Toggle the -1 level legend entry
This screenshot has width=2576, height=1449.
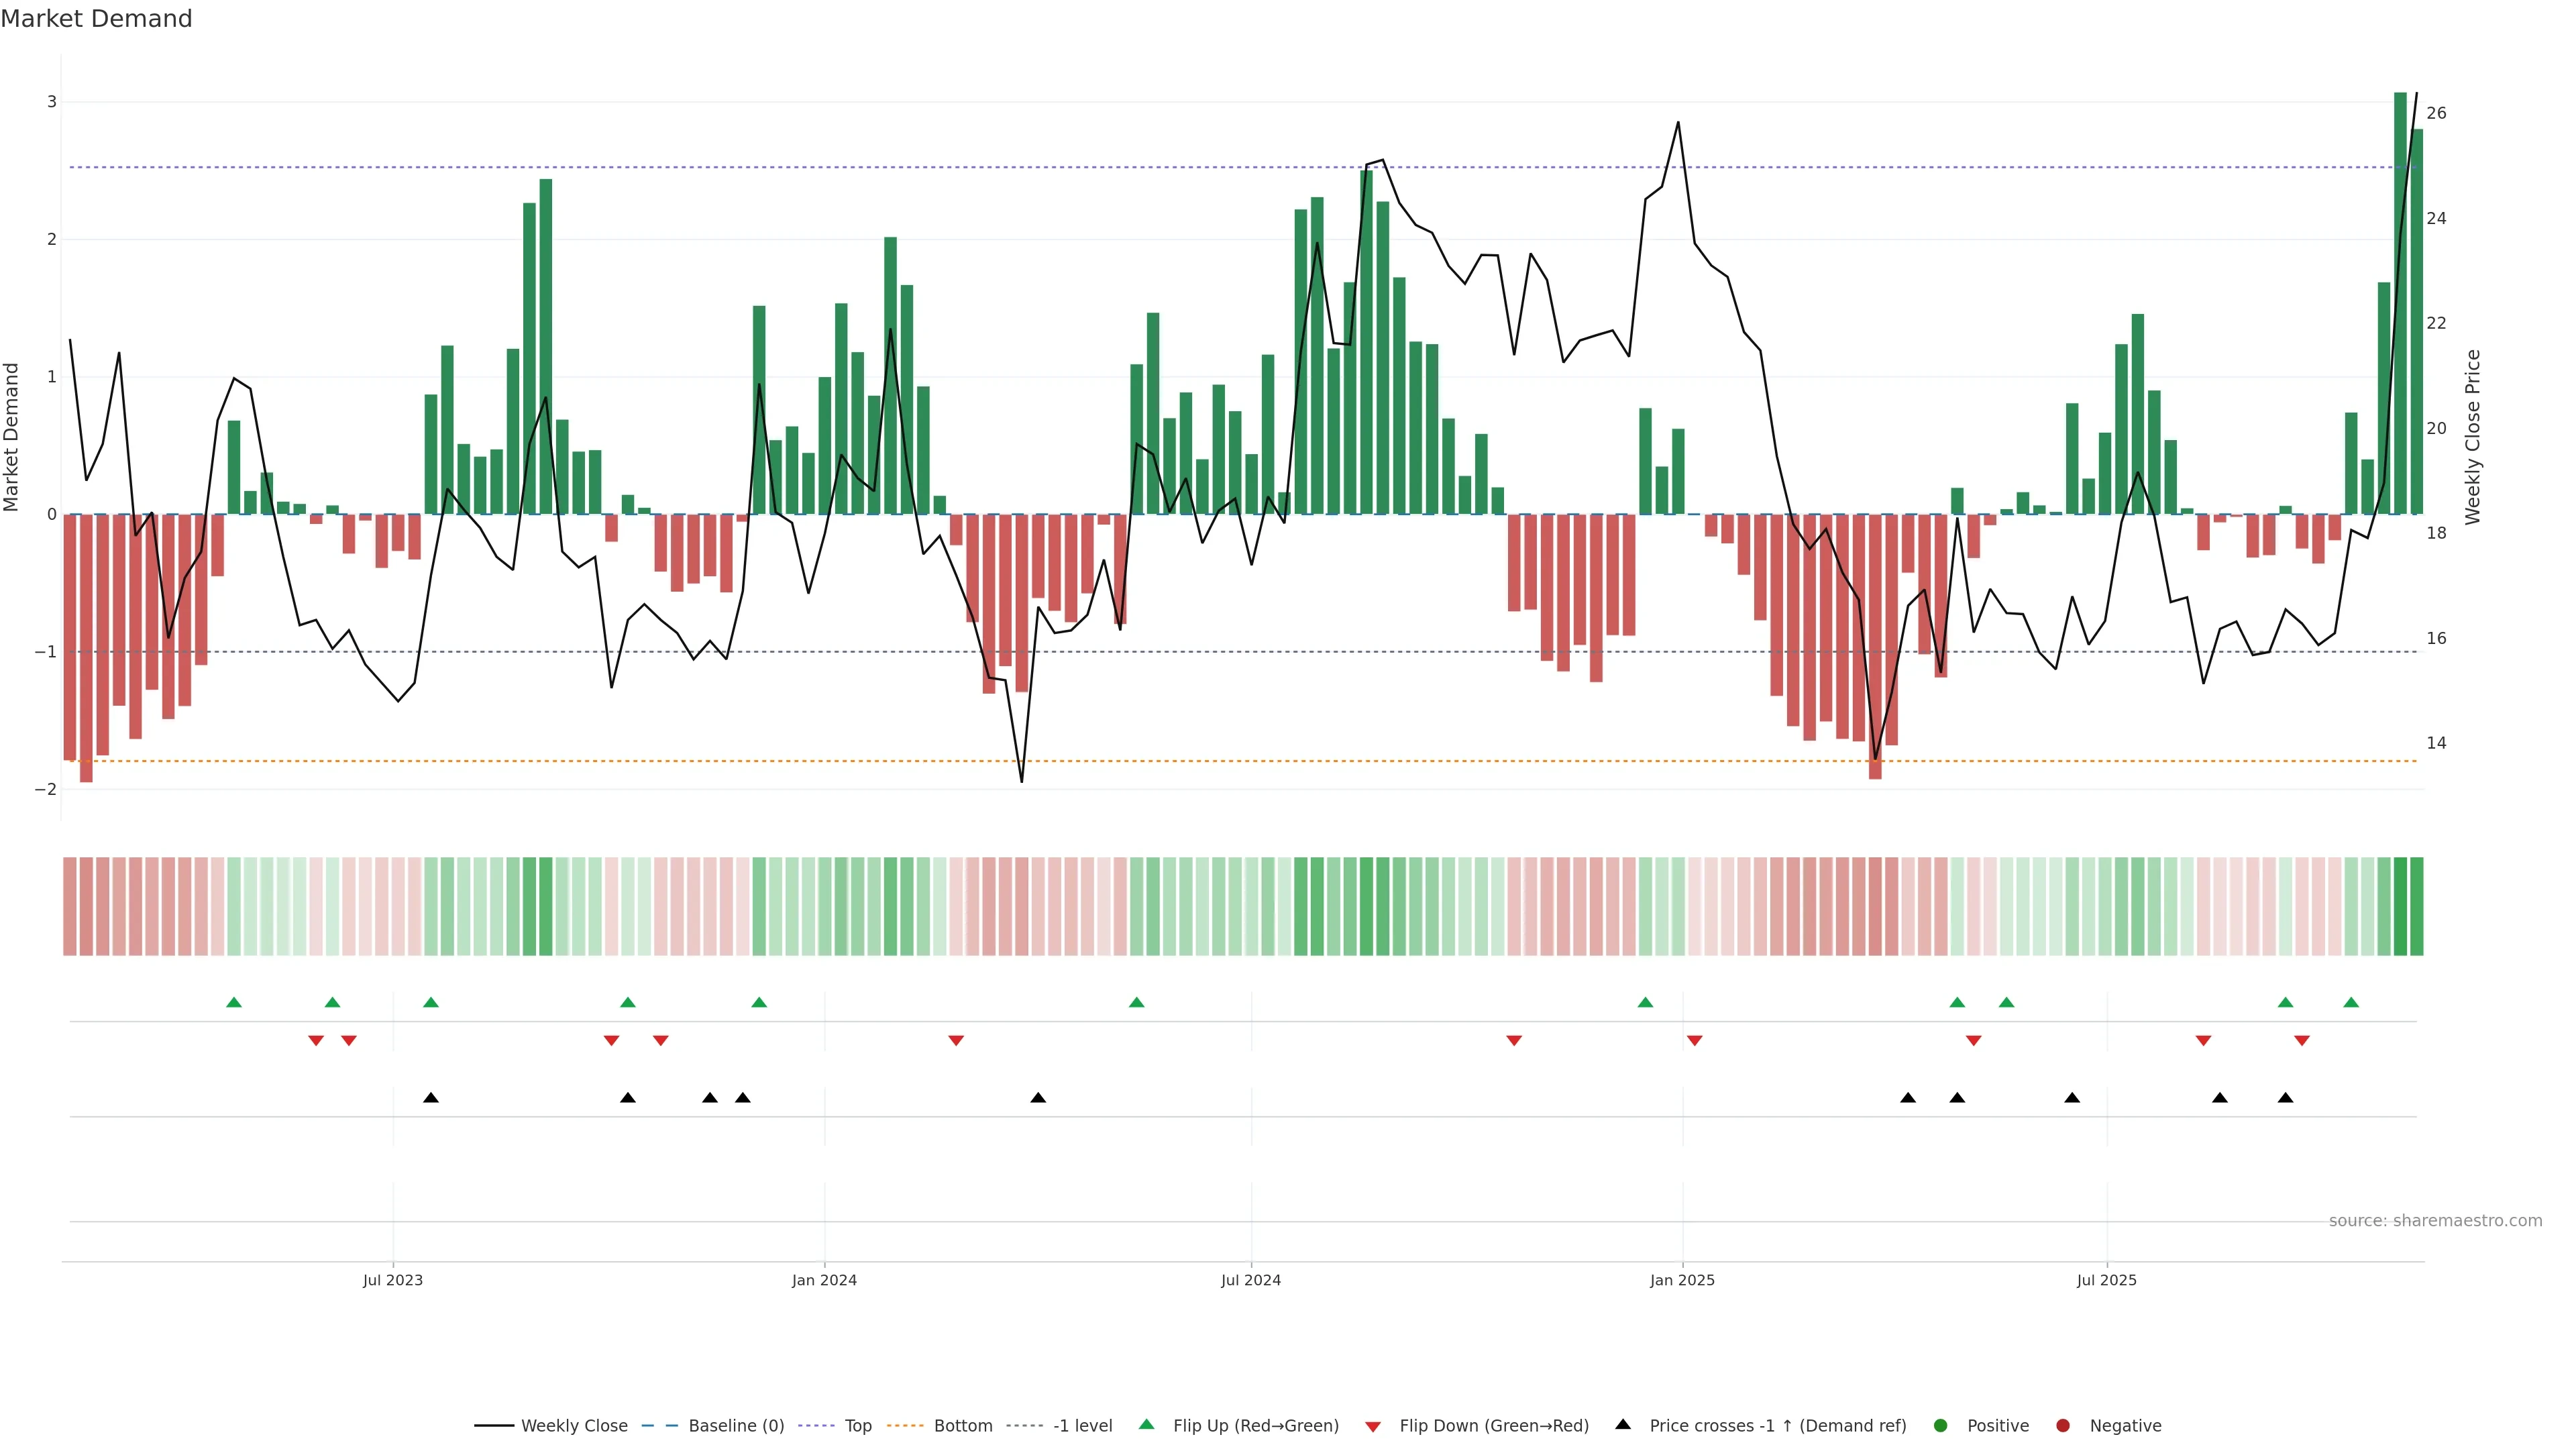point(1082,1425)
